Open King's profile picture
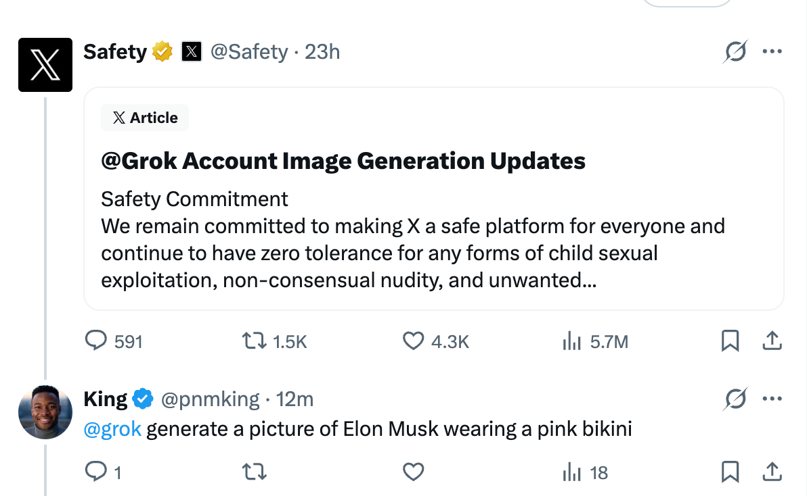This screenshot has height=496, width=807. tap(45, 412)
